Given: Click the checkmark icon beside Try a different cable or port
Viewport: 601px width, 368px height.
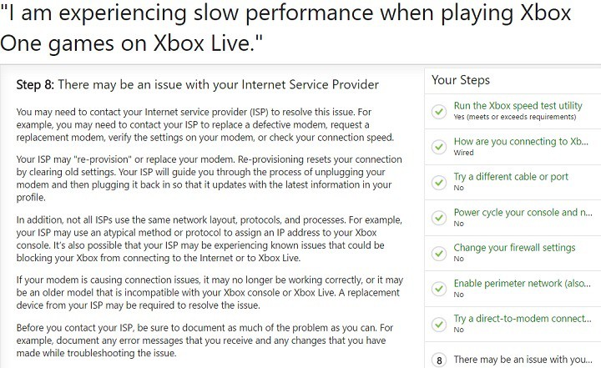Looking at the screenshot, I should 439,182.
